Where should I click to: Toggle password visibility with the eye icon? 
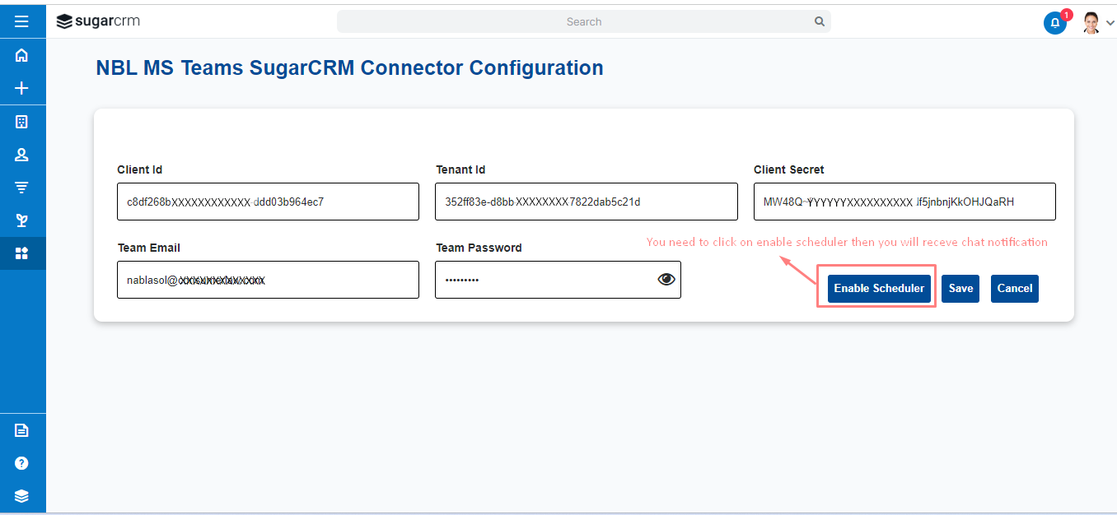pos(666,280)
